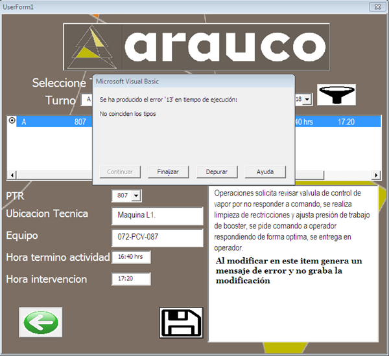The image size is (389, 356).
Task: Click the error text 'No coinciden los tipos'
Action: 128,114
